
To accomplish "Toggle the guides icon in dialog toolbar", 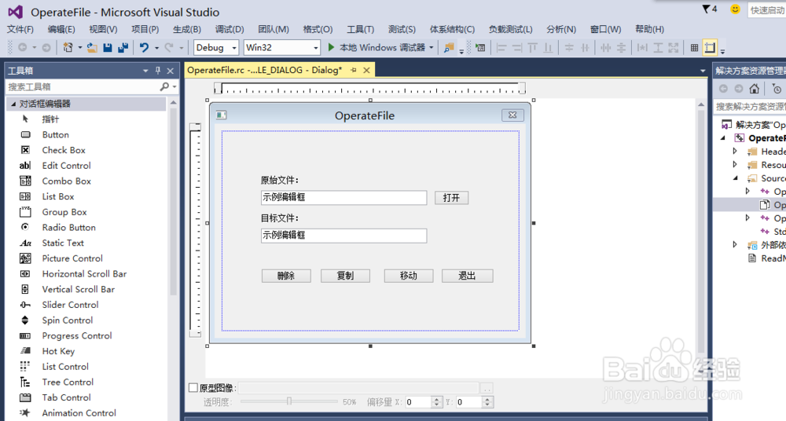I will (x=710, y=48).
